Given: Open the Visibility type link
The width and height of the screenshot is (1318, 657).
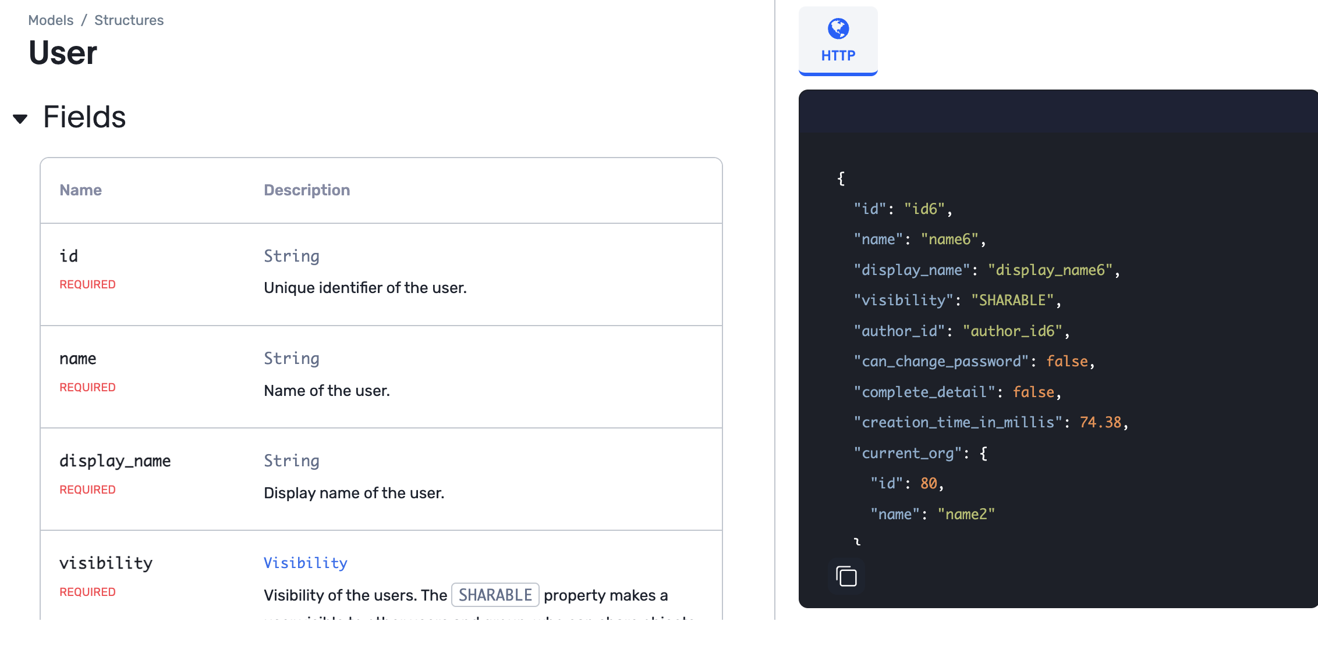Looking at the screenshot, I should point(305,562).
